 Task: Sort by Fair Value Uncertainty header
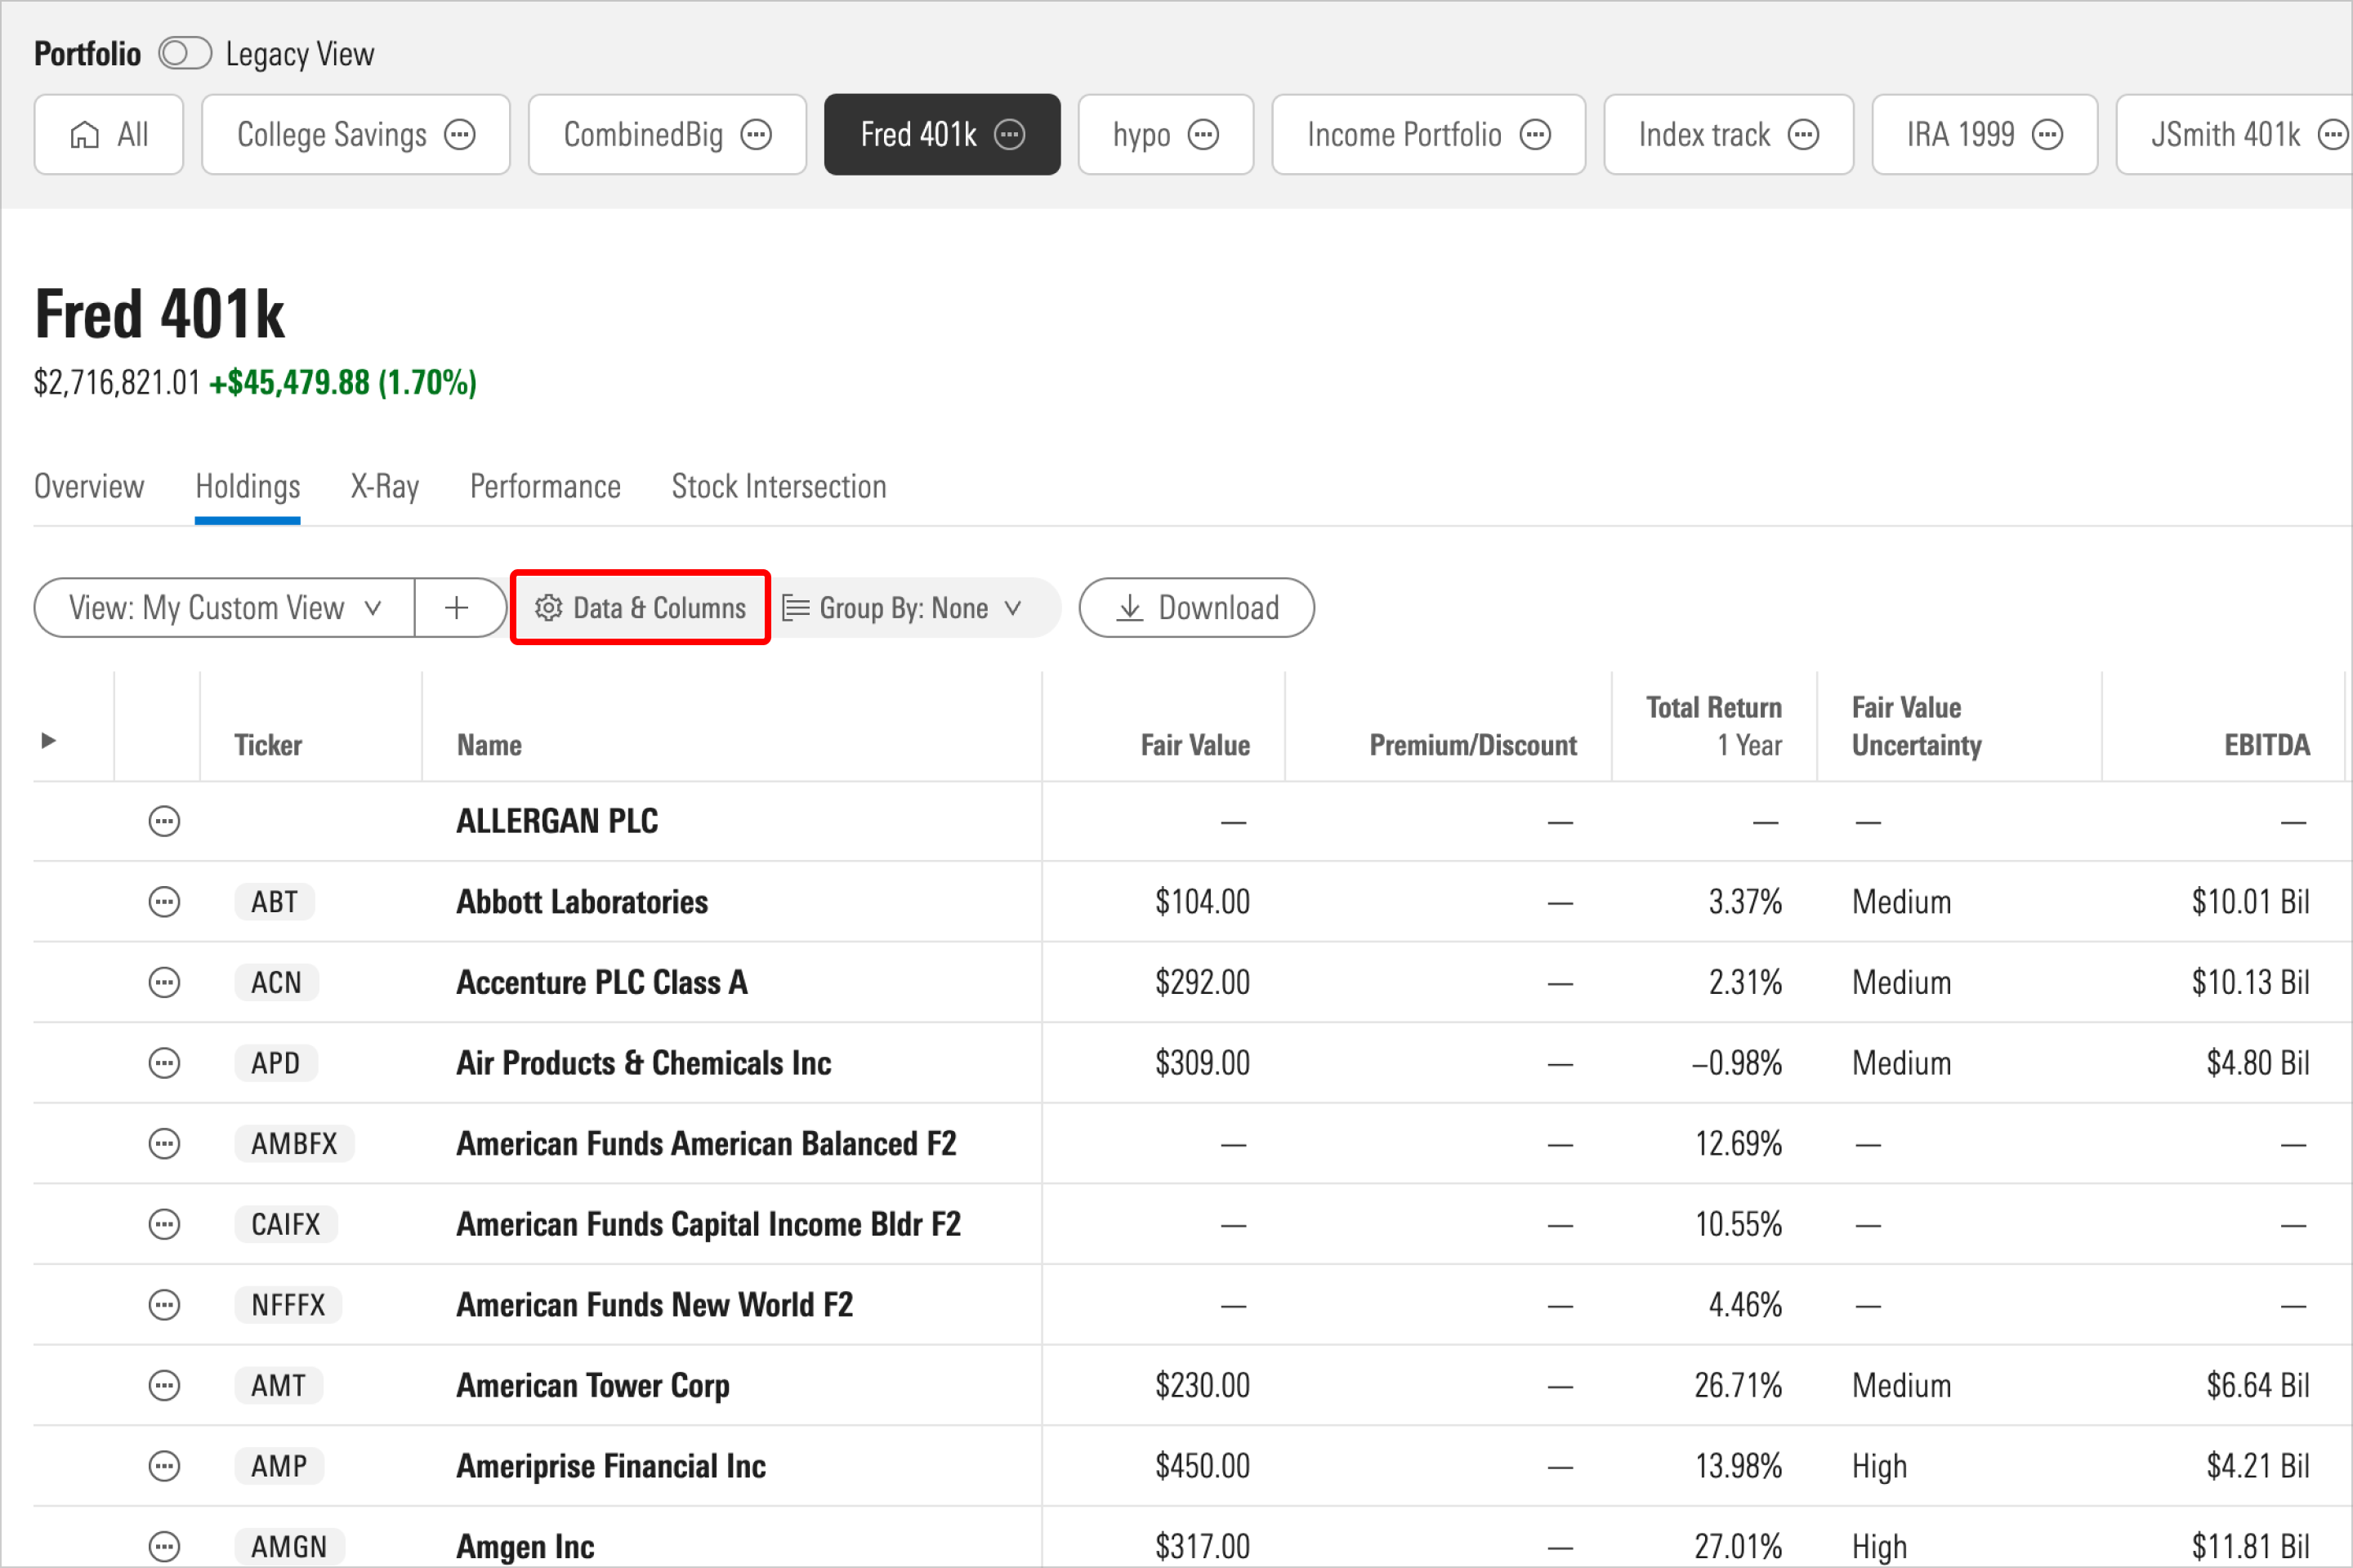click(x=1917, y=726)
